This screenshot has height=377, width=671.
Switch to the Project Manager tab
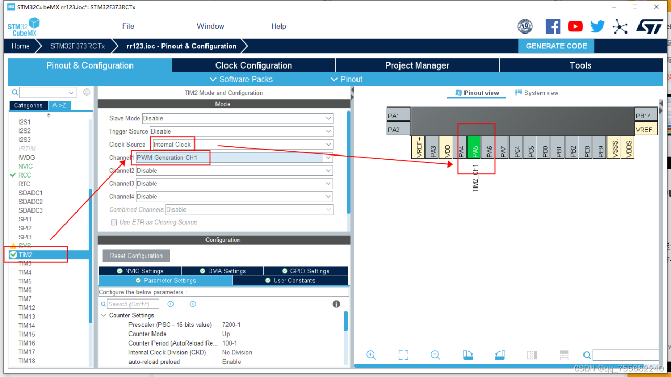click(417, 65)
